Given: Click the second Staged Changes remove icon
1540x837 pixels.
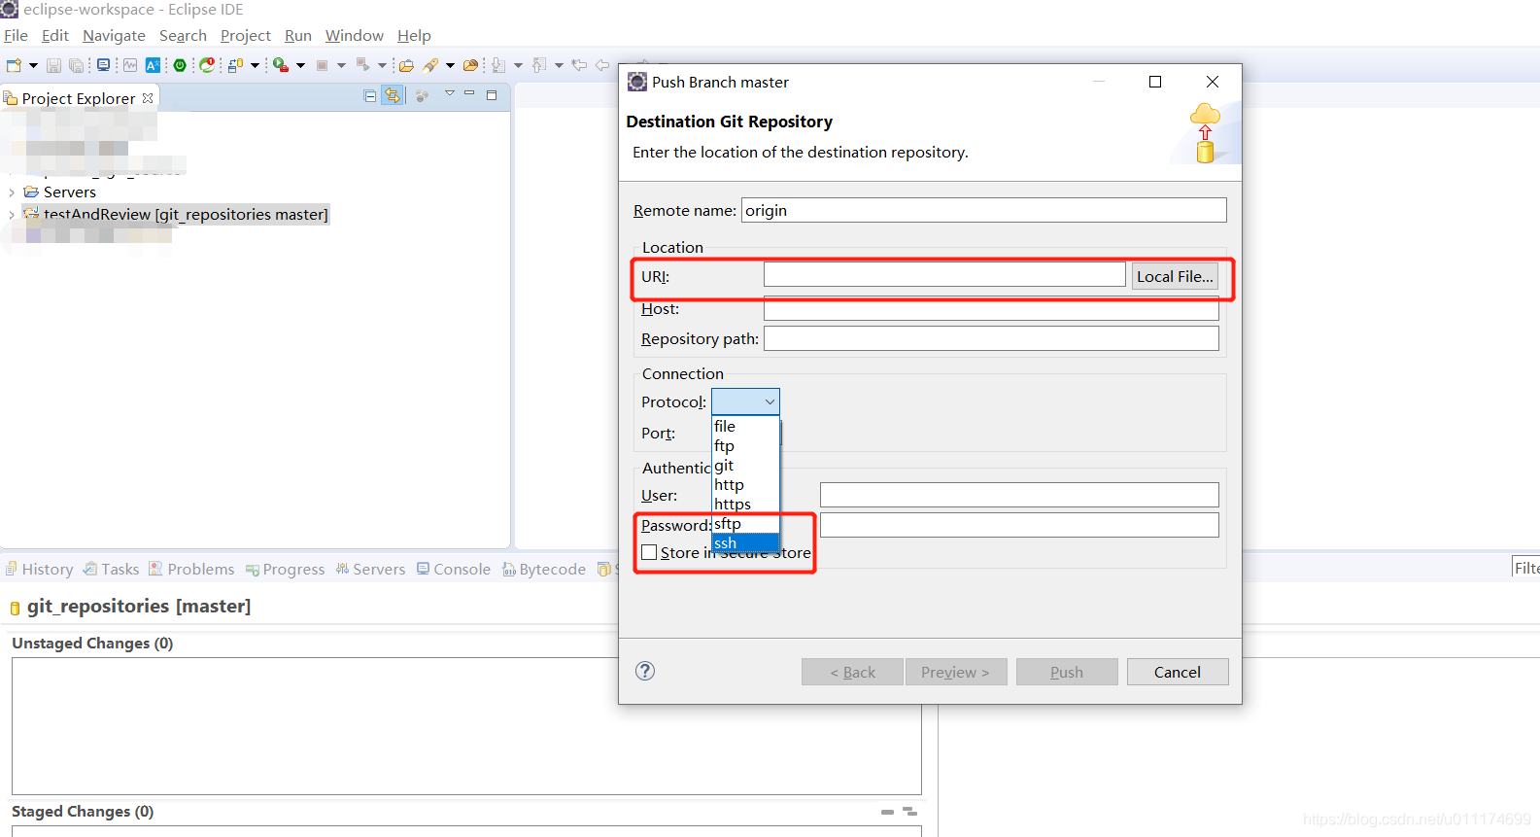Looking at the screenshot, I should pyautogui.click(x=909, y=811).
